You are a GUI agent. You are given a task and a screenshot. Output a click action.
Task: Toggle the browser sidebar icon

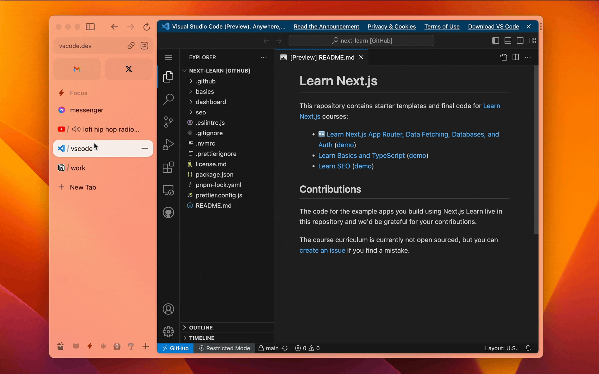(90, 27)
